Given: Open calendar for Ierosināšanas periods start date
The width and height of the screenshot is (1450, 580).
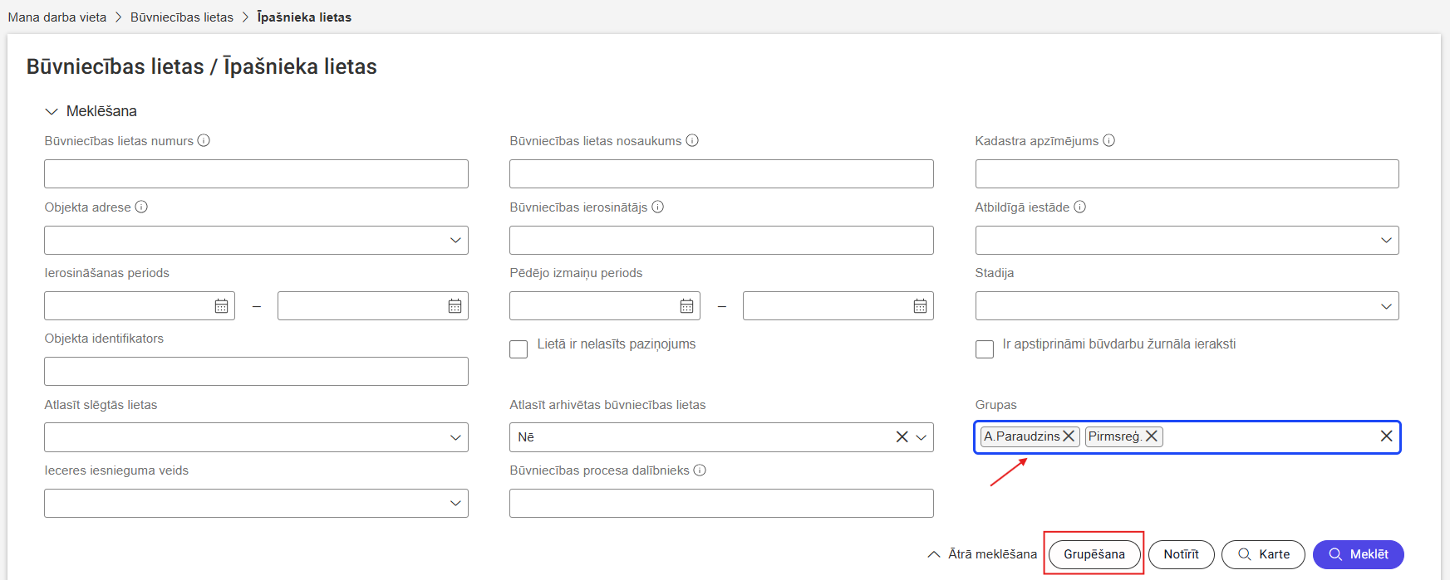Looking at the screenshot, I should pyautogui.click(x=221, y=306).
